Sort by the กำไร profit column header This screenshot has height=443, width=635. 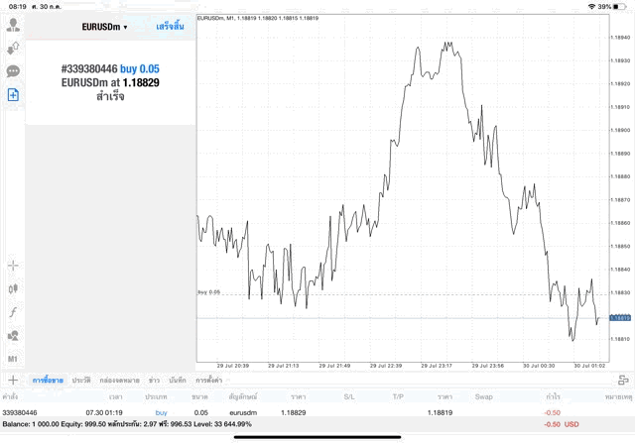point(553,396)
